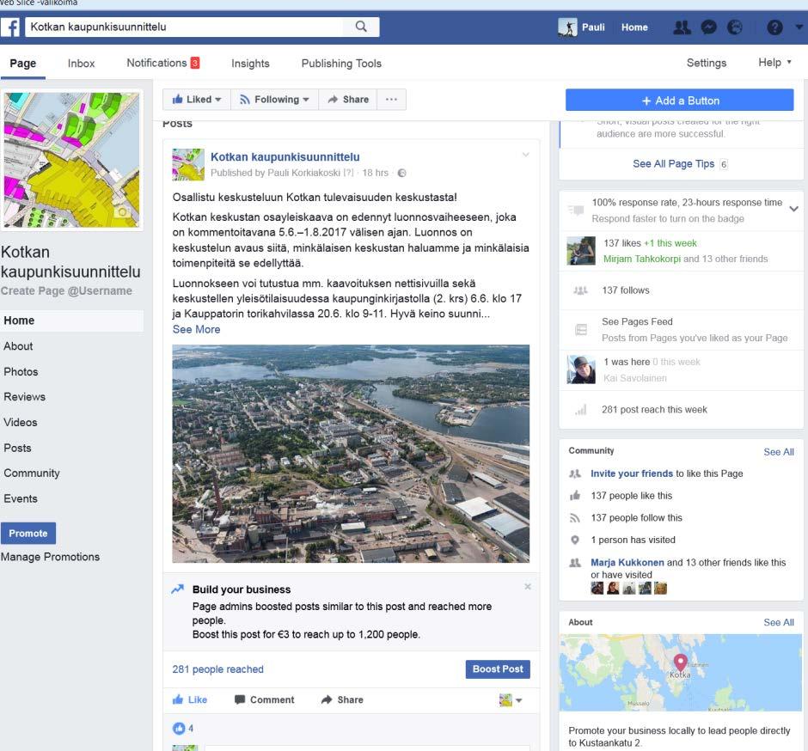Screen dimensions: 808x751
Task: Click Invite your friends link
Action: (632, 473)
